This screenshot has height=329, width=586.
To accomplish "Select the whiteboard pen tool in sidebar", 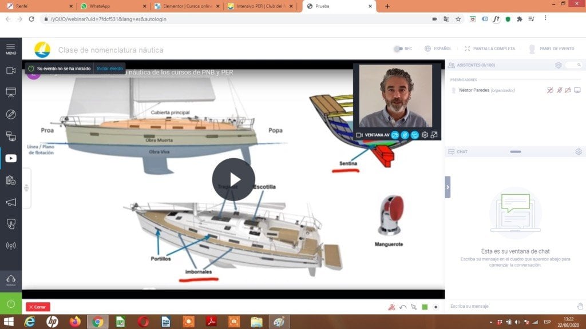I will coord(11,114).
